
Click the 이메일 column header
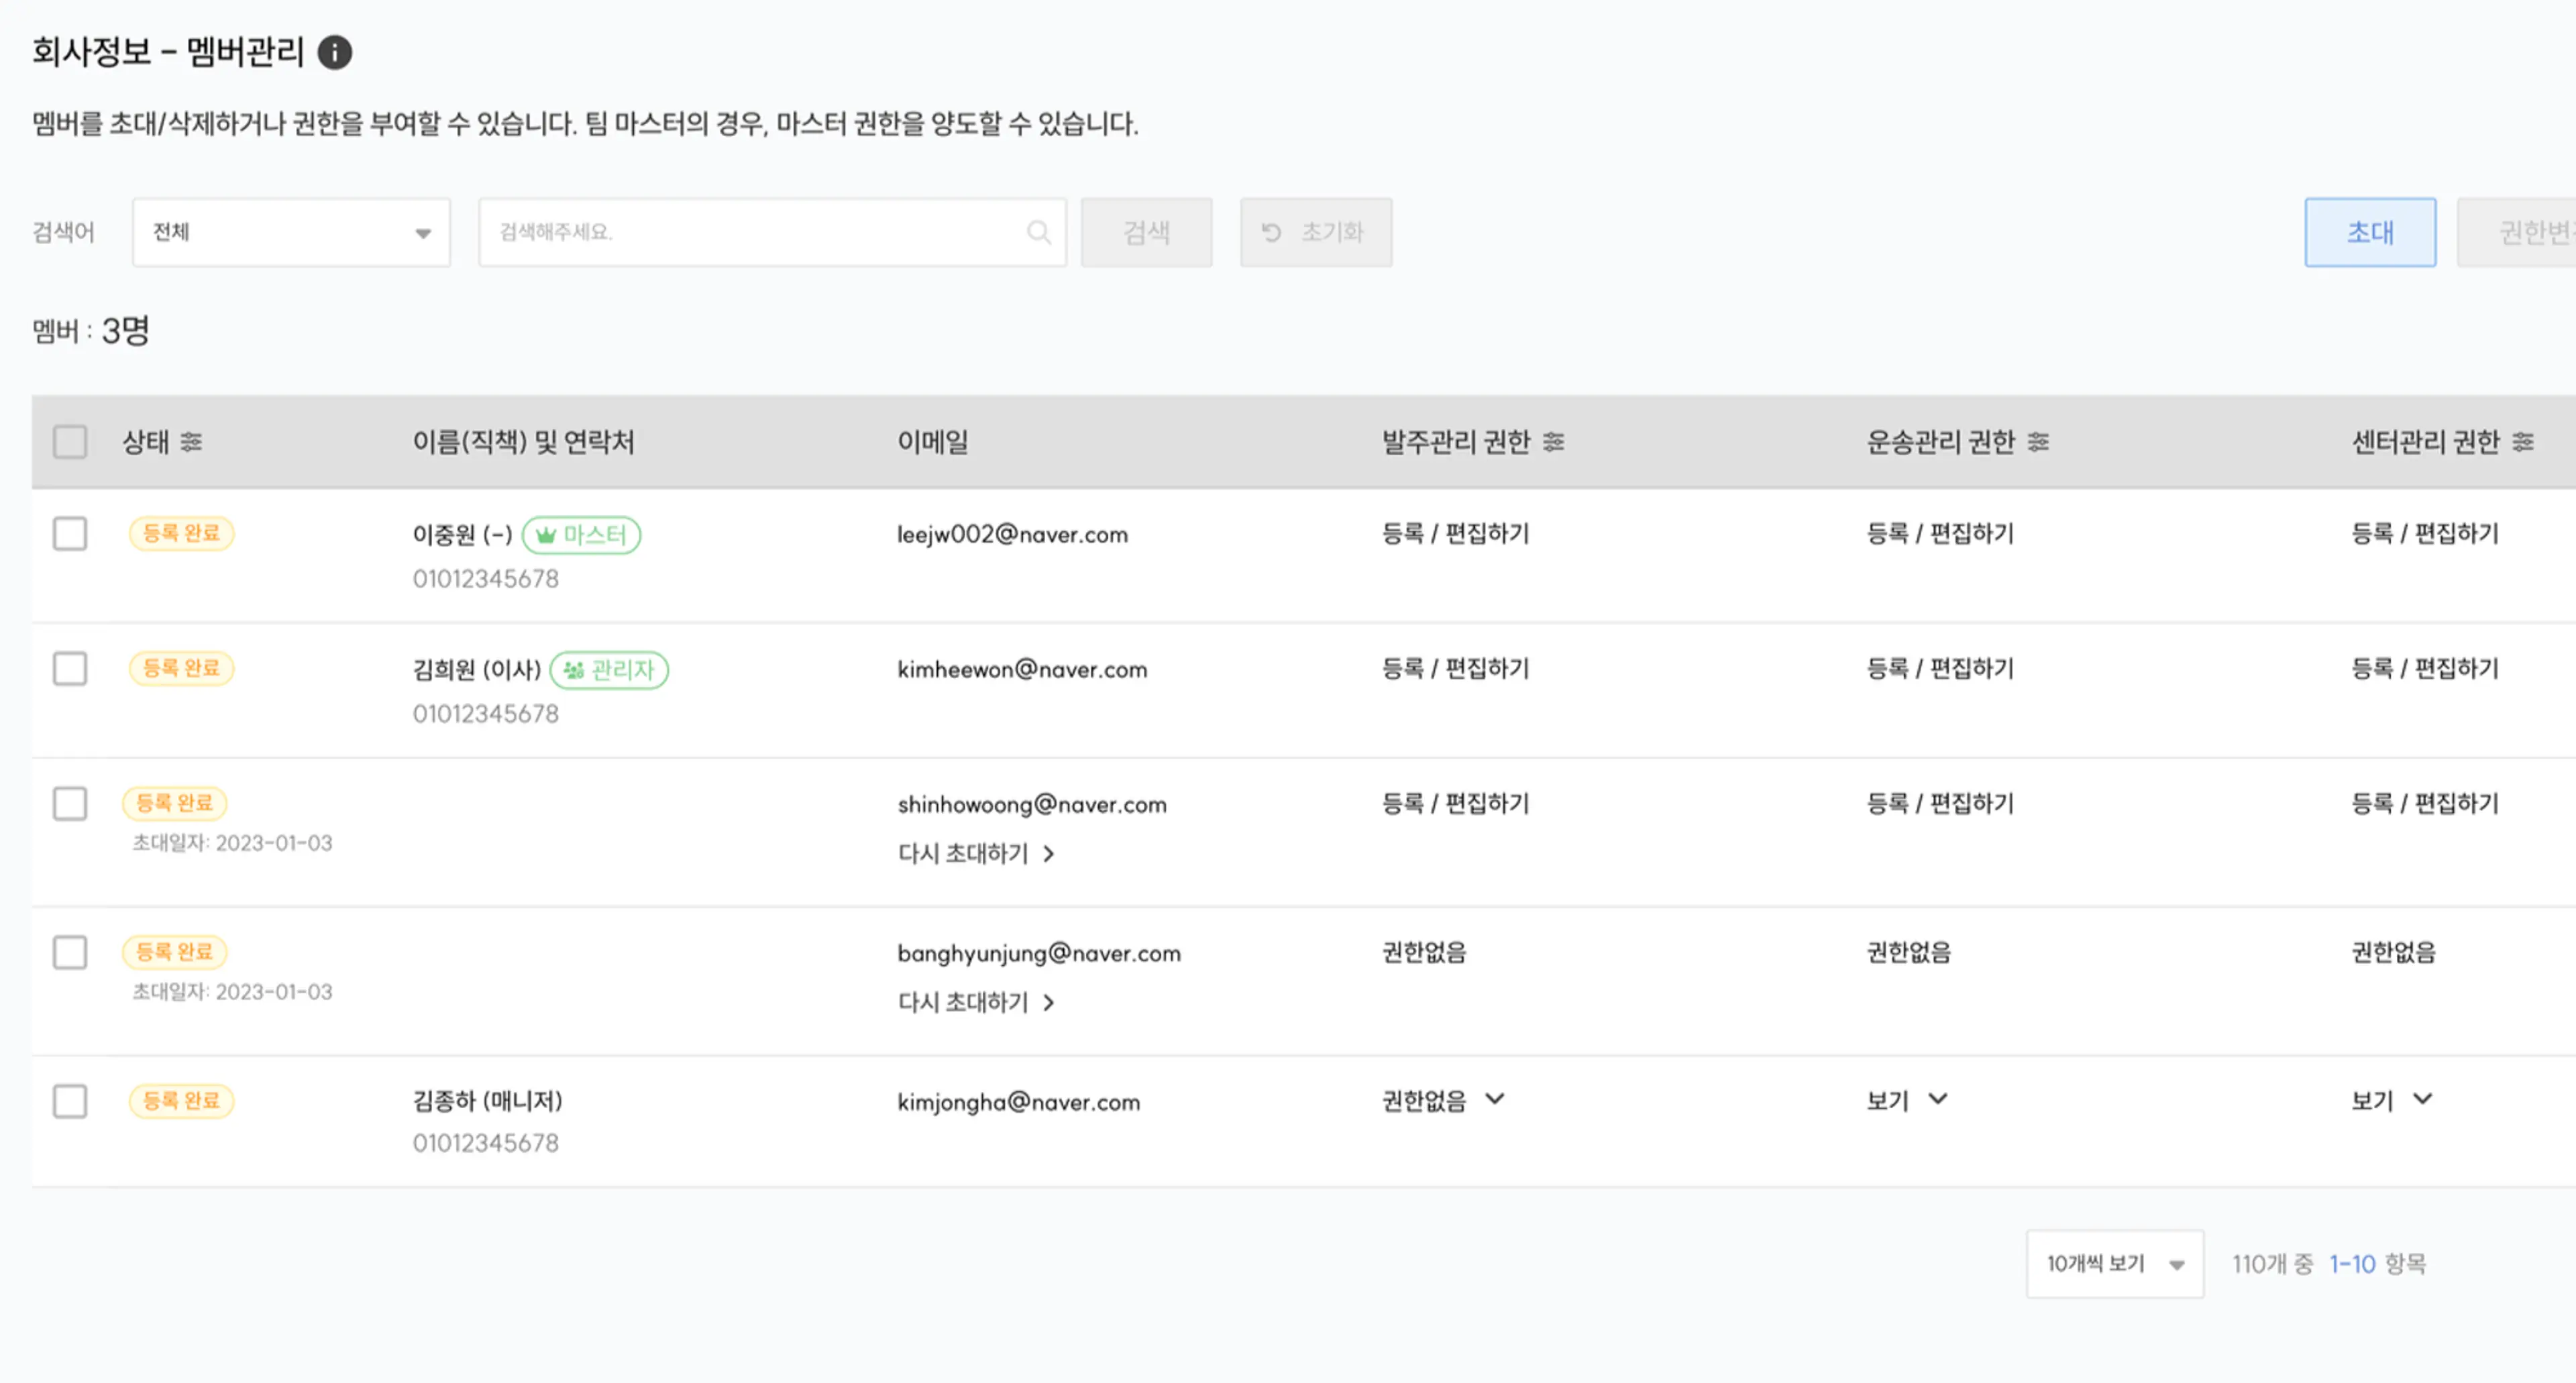tap(933, 442)
